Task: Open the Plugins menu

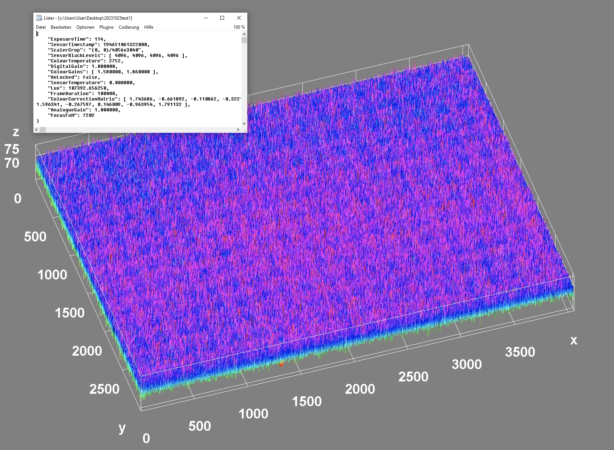Action: click(x=106, y=27)
